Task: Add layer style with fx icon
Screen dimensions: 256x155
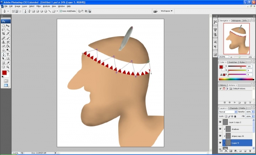Action: [226, 151]
